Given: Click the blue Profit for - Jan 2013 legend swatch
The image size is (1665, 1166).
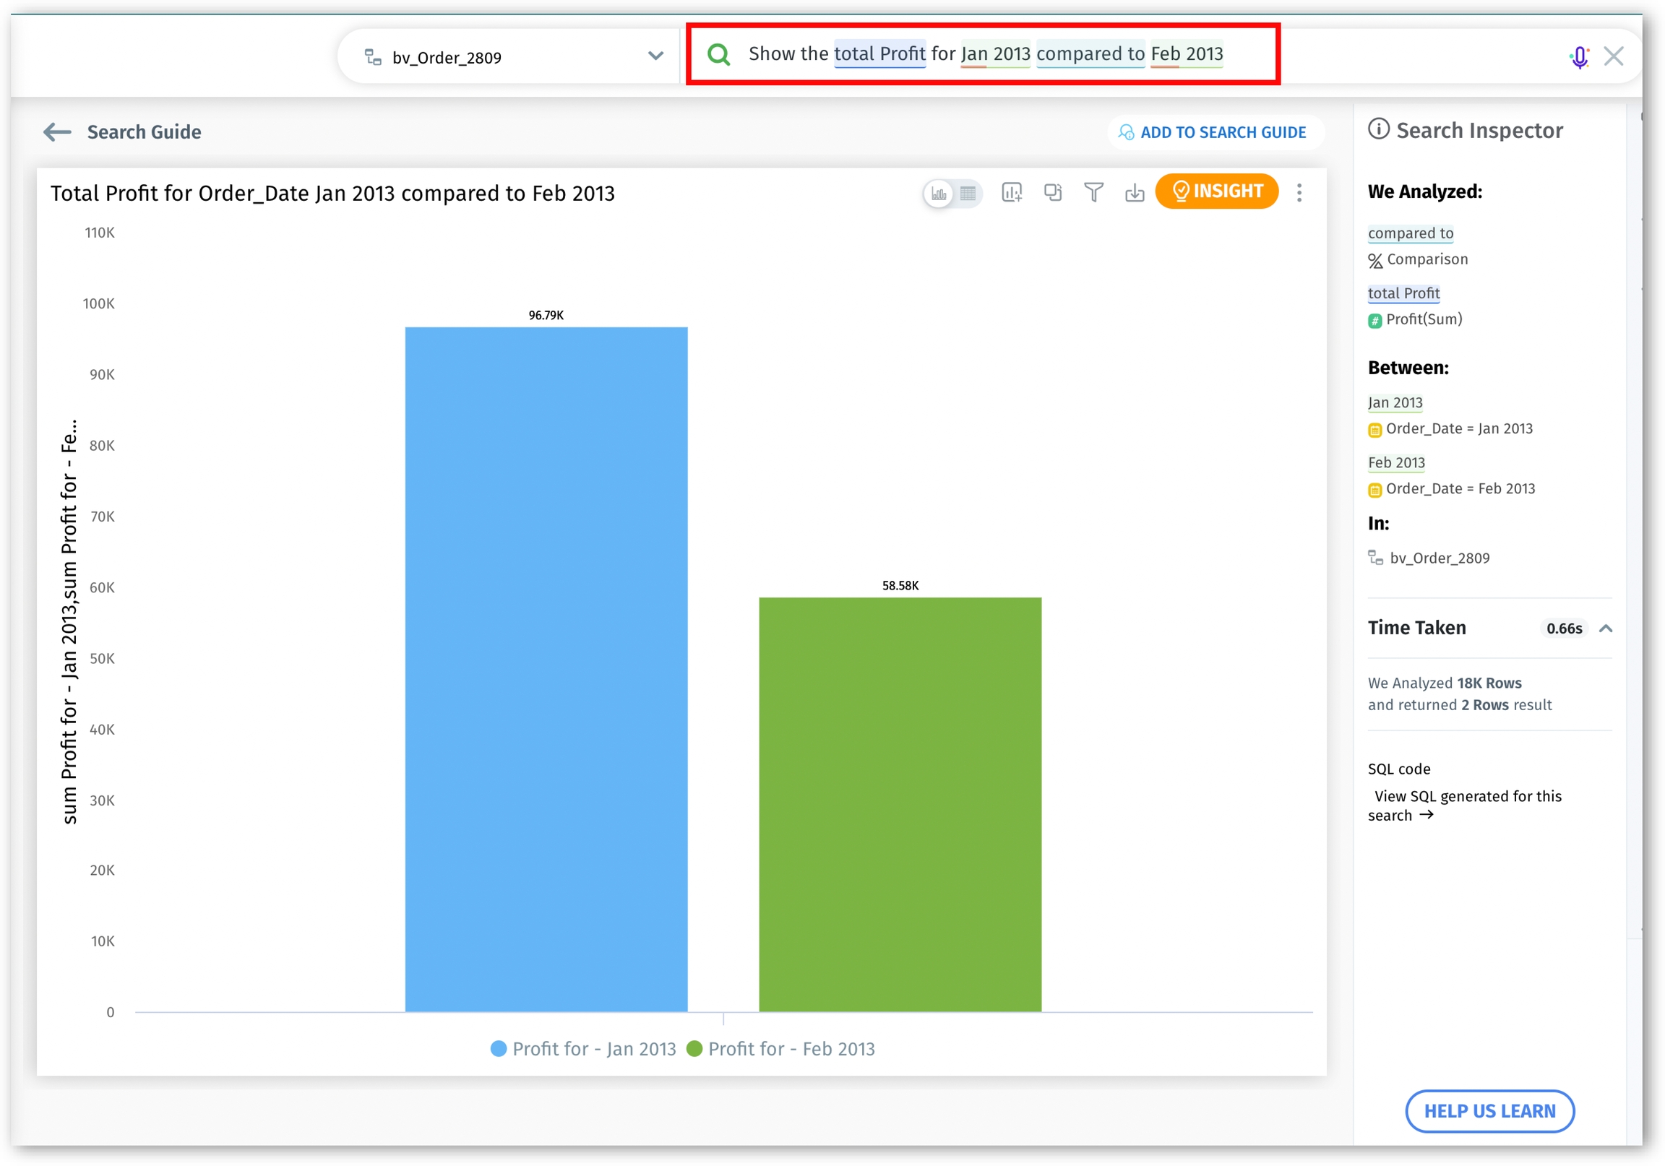Looking at the screenshot, I should (498, 1048).
